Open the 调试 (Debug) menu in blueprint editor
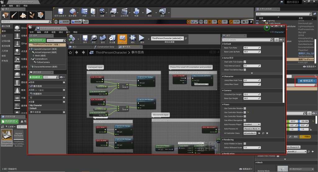The height and width of the screenshot is (172, 318). point(61,32)
